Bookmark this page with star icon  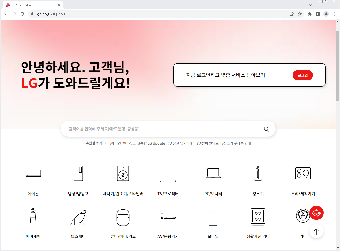300,14
